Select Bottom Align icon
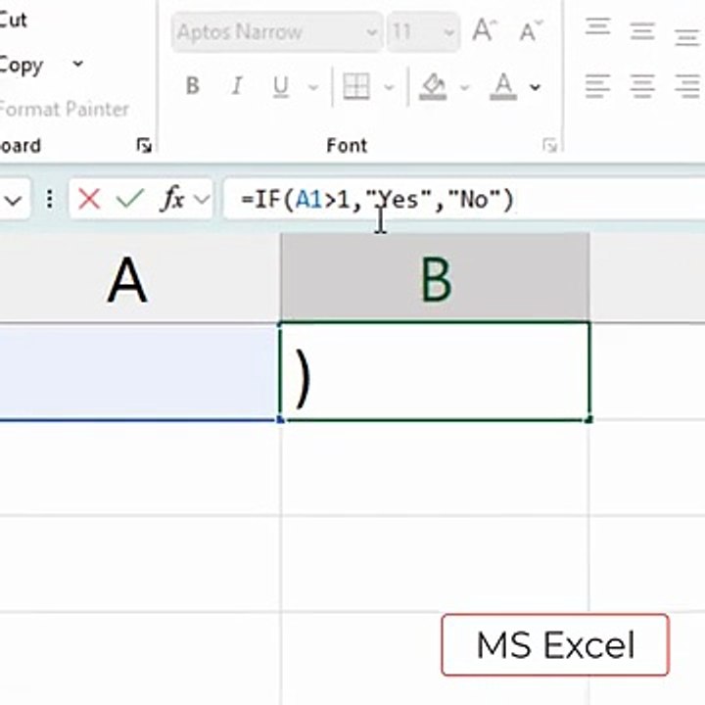 point(687,37)
